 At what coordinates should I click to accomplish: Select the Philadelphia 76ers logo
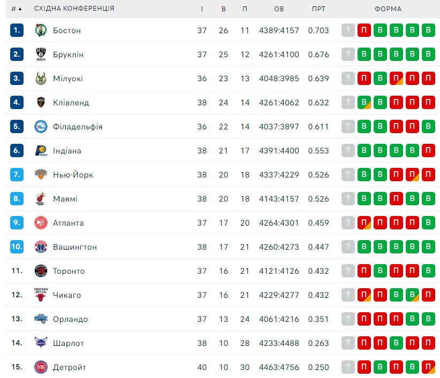click(41, 127)
